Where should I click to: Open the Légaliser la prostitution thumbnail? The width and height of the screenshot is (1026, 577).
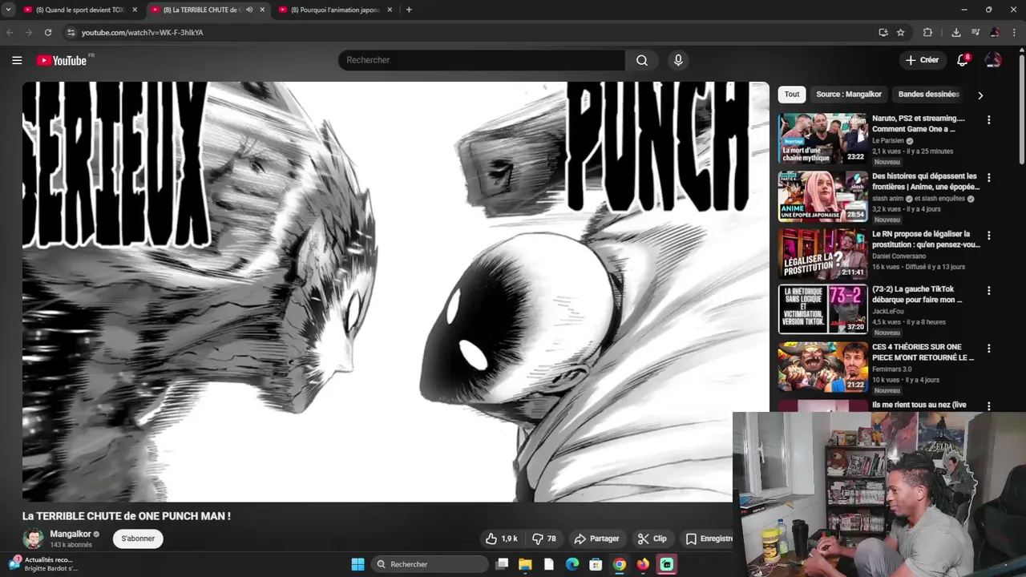tap(822, 253)
